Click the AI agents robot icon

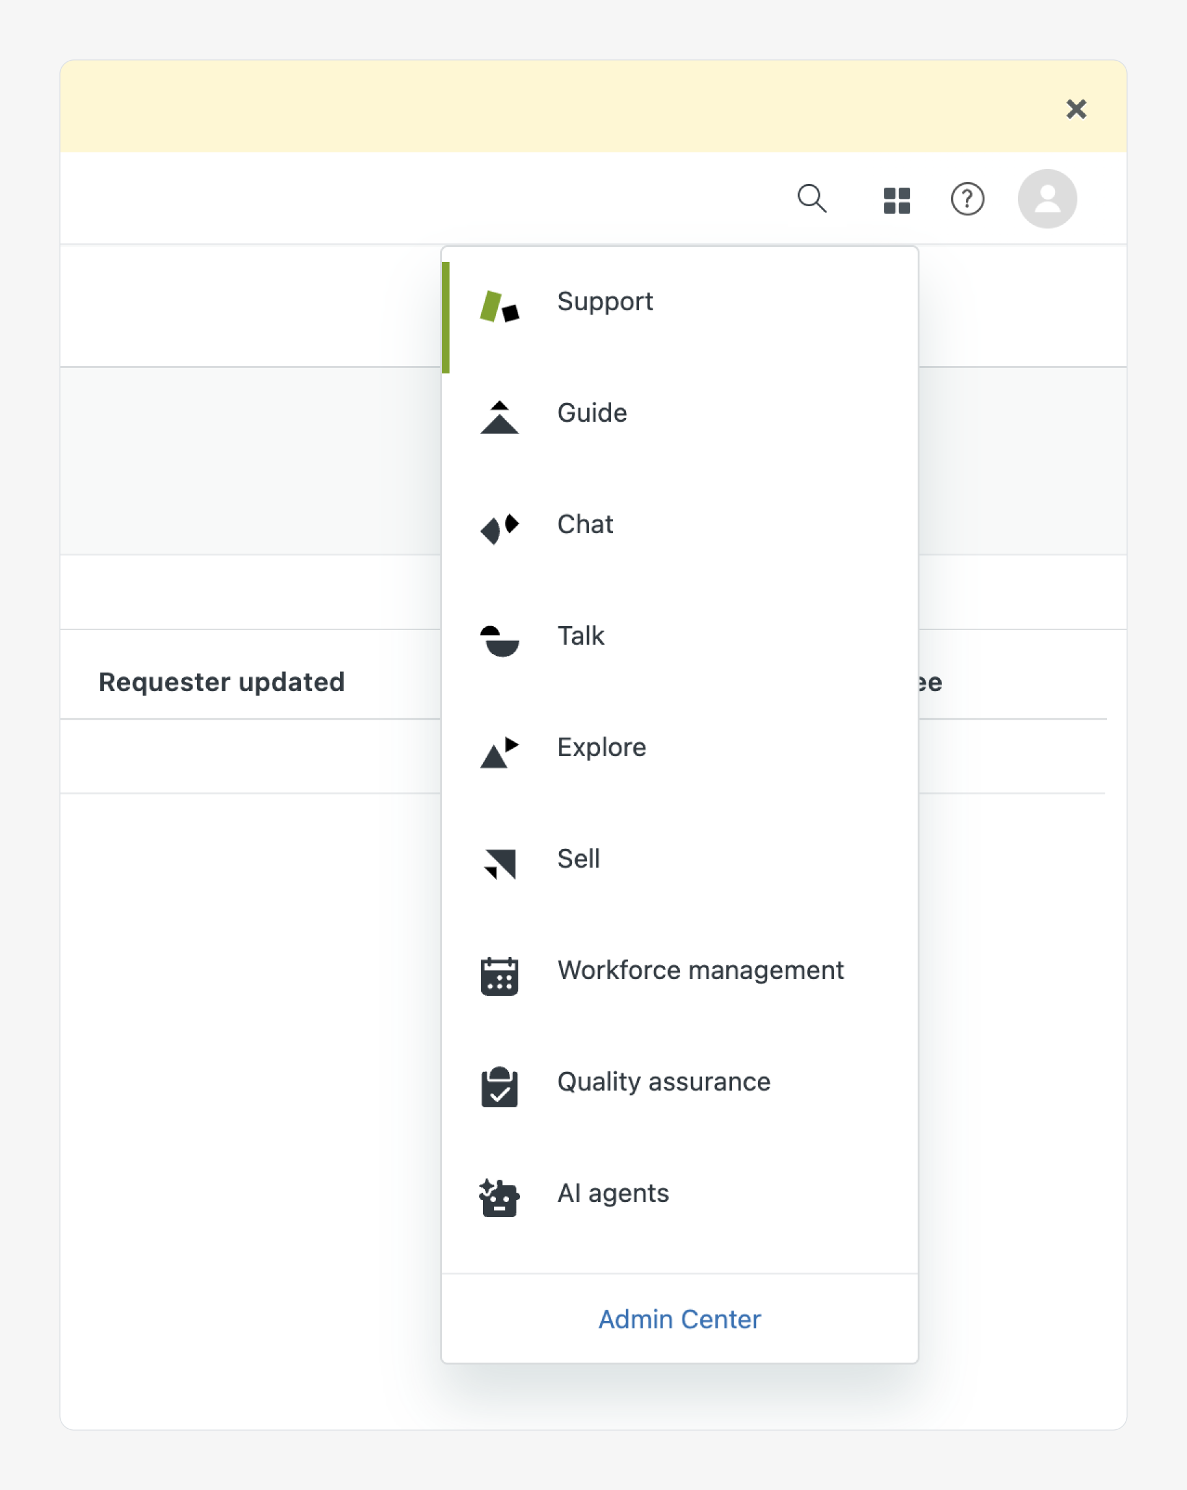coord(500,1198)
